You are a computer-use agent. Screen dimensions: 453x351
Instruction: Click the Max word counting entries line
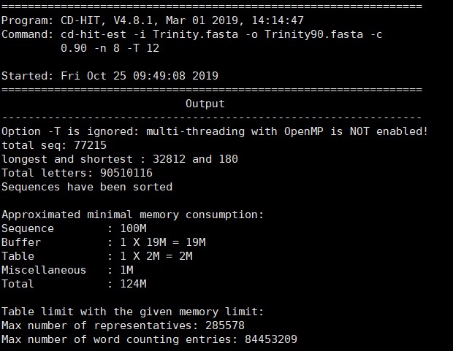coord(149,339)
